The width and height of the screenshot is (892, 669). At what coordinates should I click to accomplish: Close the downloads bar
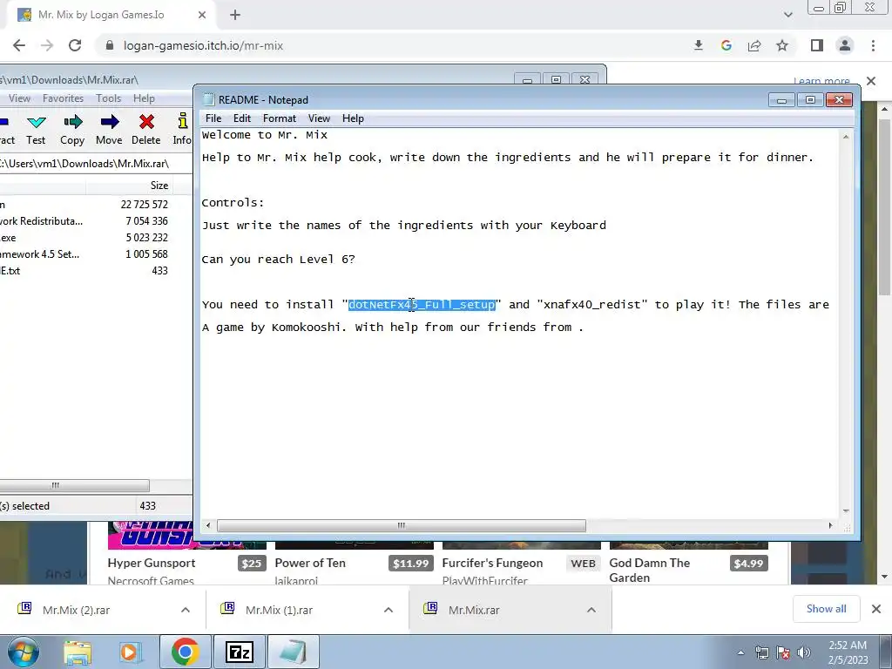876,609
